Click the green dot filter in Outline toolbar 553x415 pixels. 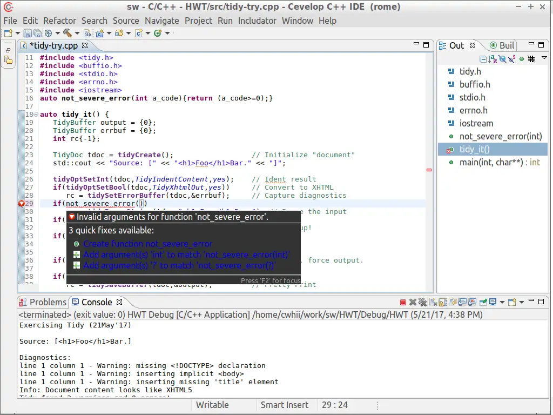(x=522, y=59)
